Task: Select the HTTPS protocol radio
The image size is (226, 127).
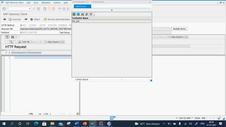Action: tap(29, 32)
